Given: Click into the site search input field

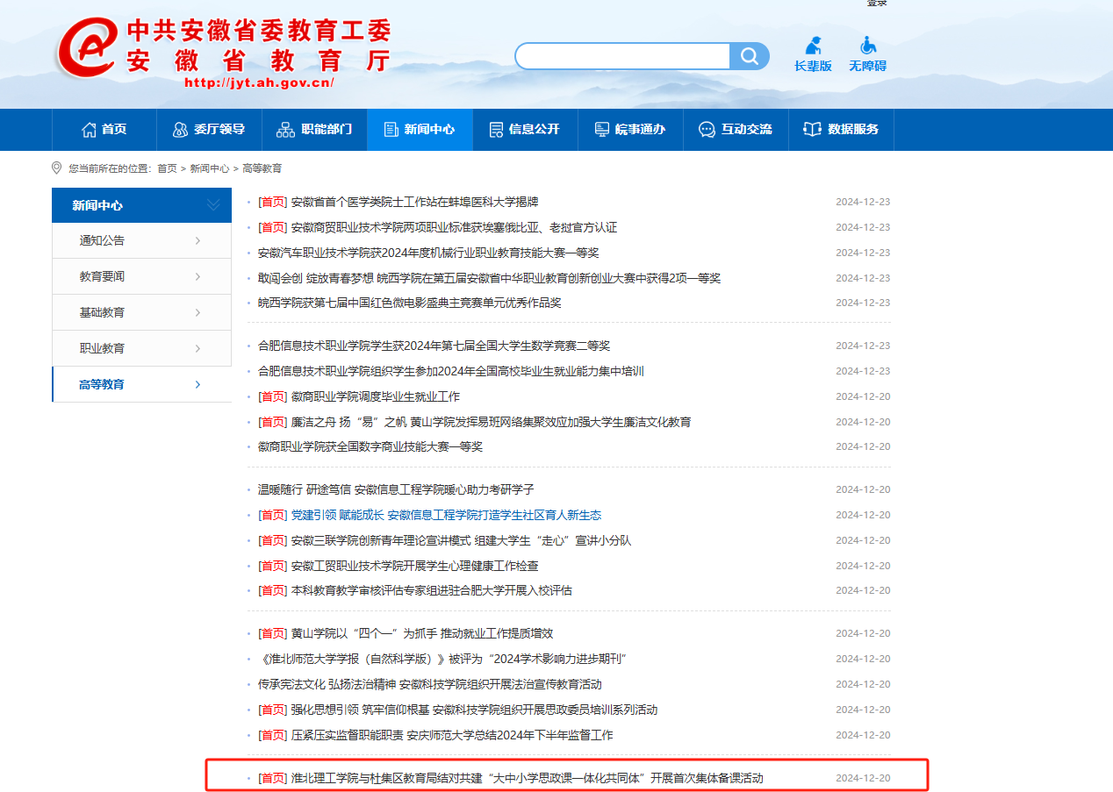Looking at the screenshot, I should coord(623,56).
